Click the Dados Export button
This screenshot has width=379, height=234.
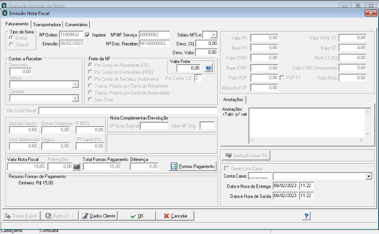(x=21, y=216)
